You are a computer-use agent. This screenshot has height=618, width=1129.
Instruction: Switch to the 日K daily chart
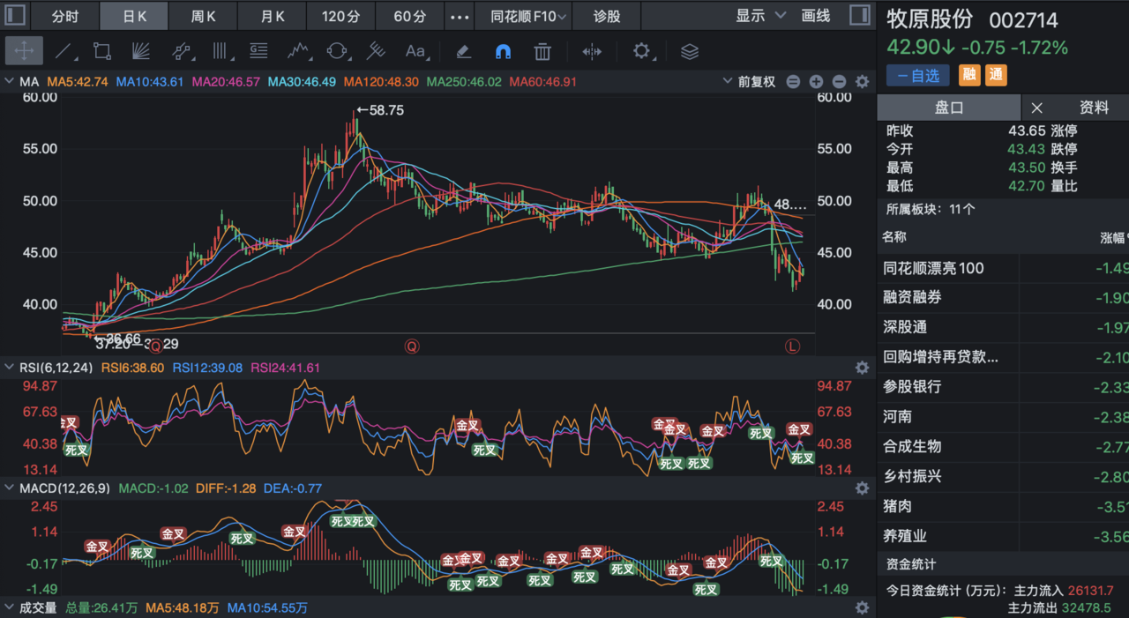click(134, 16)
